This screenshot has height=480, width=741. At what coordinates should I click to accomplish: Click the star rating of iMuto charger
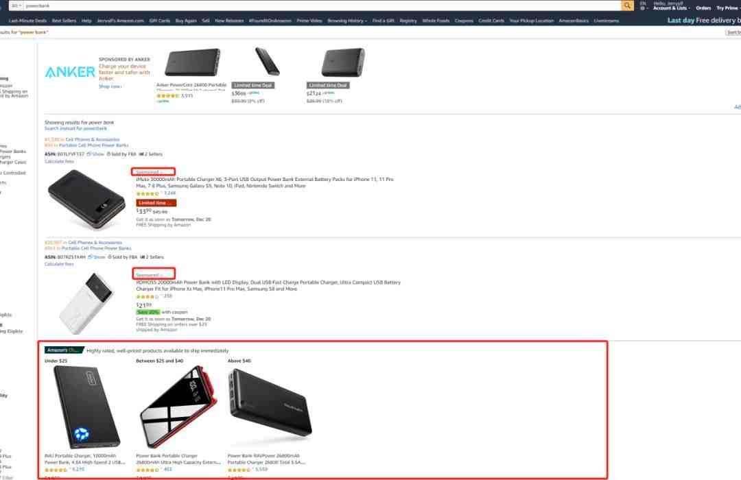click(148, 193)
